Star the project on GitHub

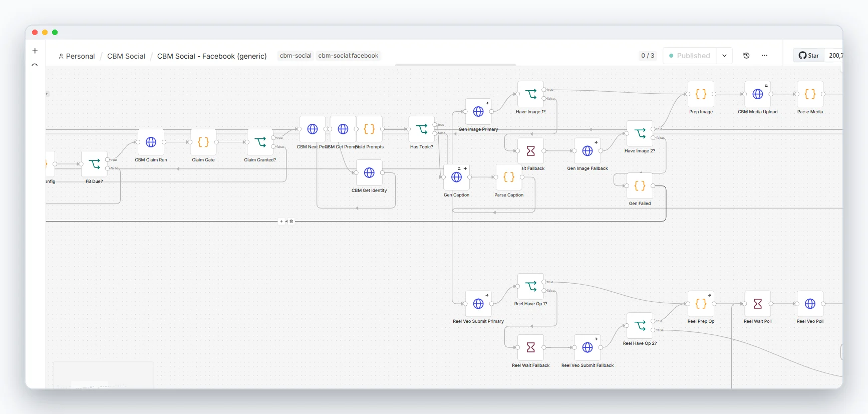pyautogui.click(x=809, y=56)
